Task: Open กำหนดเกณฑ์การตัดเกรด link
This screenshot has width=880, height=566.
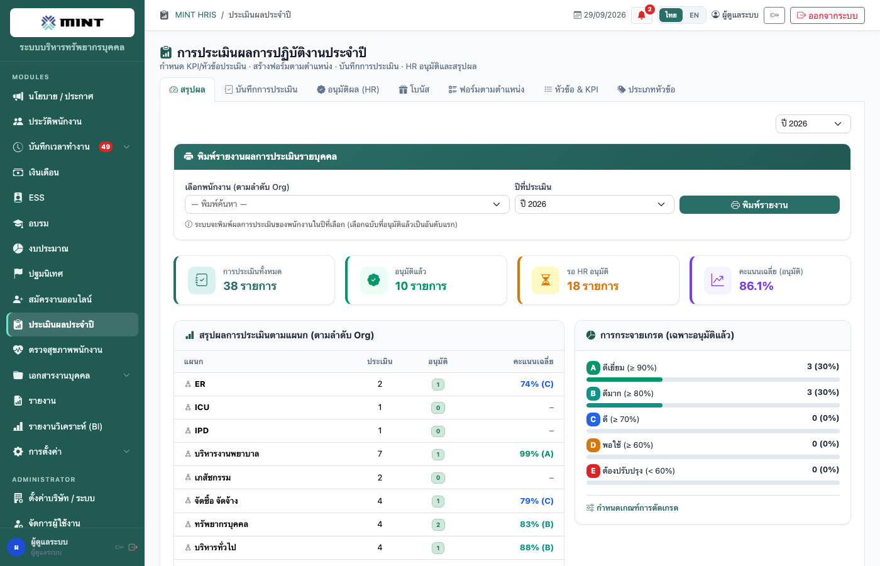Action: [x=632, y=508]
